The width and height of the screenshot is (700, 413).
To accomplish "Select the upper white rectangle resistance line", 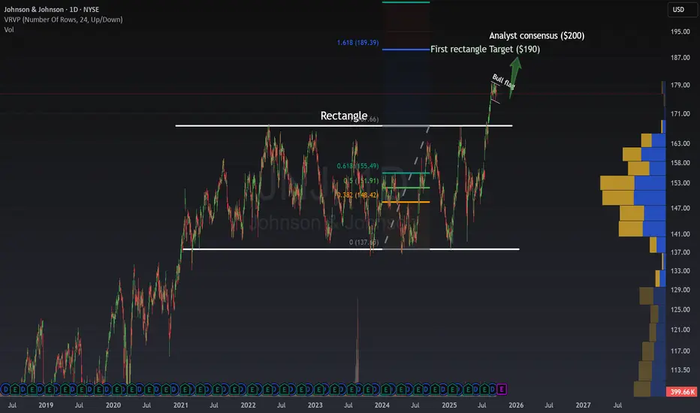I will click(x=344, y=126).
